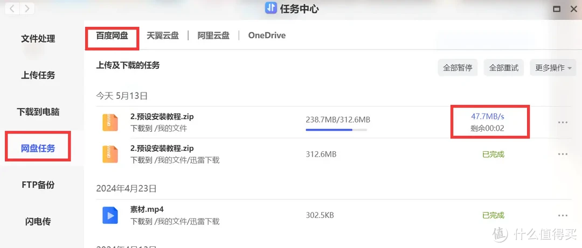
Task: Click the 302.5KB size value
Action: (x=320, y=215)
